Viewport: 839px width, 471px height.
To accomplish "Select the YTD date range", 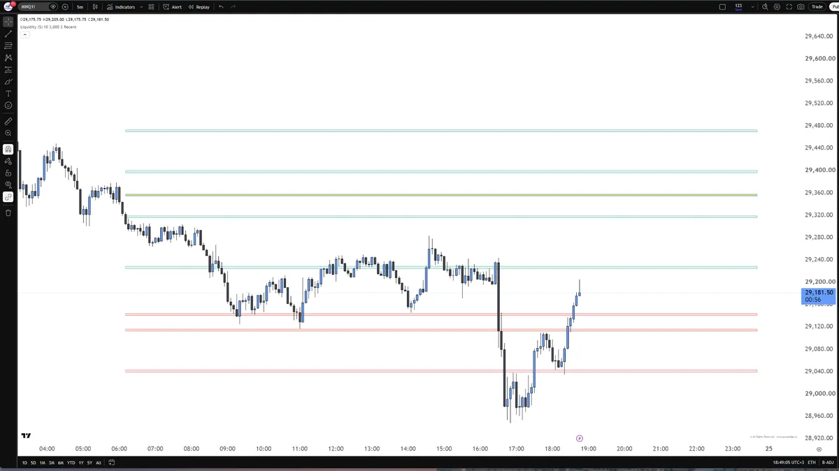I will tap(71, 463).
